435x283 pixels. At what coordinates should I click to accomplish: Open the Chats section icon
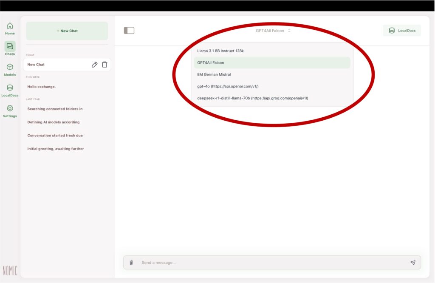point(10,46)
